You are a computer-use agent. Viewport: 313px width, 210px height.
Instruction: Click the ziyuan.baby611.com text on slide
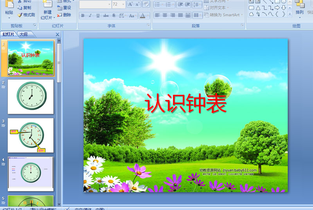(240, 170)
